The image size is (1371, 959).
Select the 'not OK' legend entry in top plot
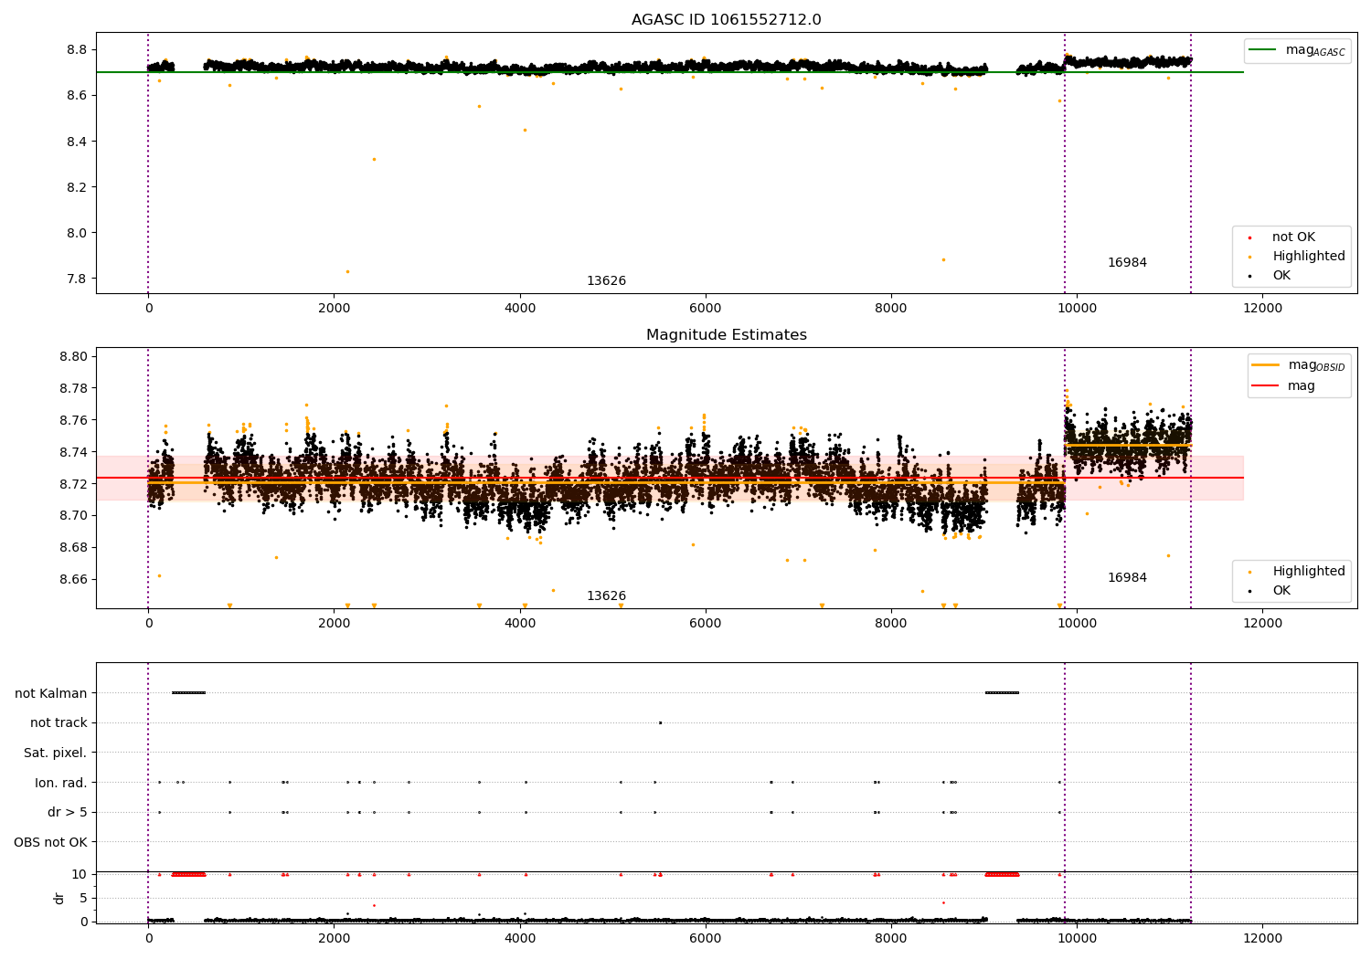click(x=1293, y=237)
